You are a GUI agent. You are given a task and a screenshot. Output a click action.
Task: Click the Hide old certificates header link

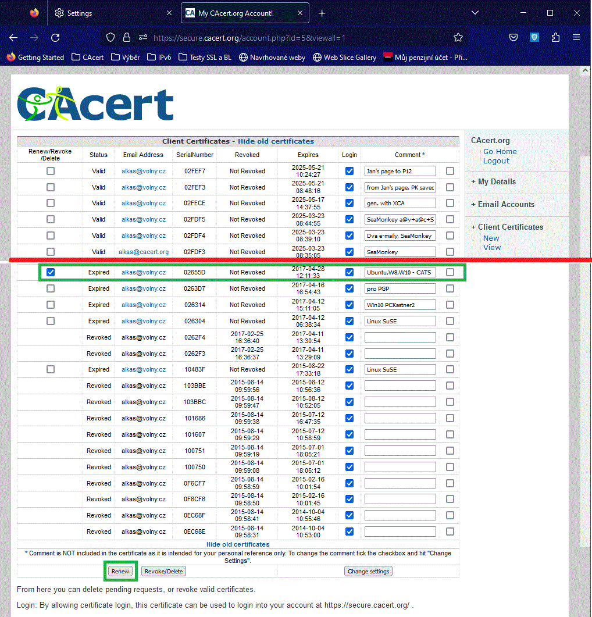click(276, 141)
